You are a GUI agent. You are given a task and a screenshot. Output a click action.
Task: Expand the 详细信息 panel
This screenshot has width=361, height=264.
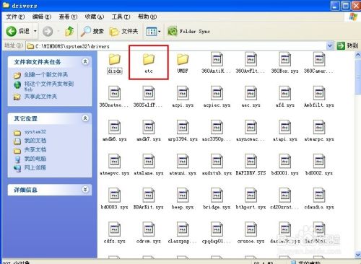[x=85, y=190]
